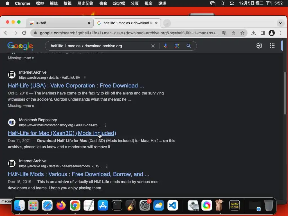The image size is (288, 216).
Task: Click the first Internet Archive site name
Action: pyautogui.click(x=33, y=72)
